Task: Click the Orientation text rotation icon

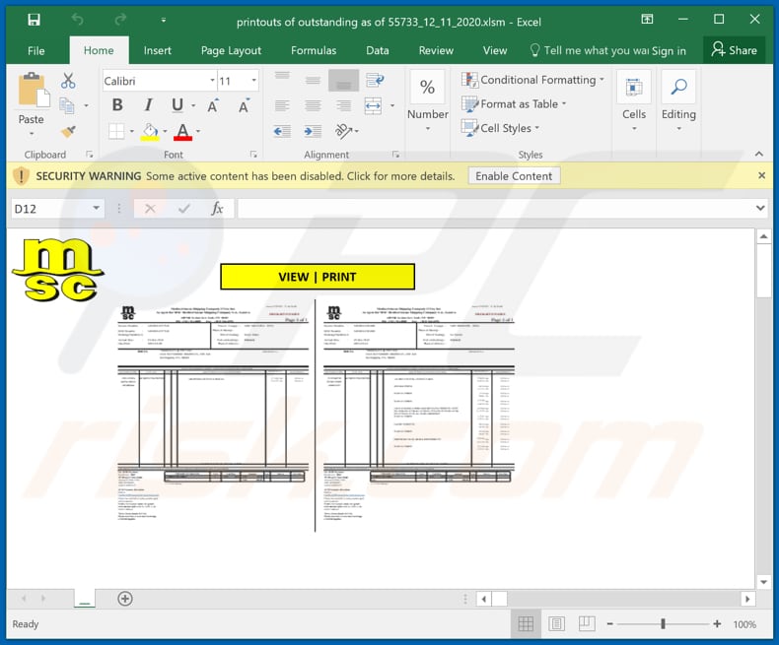Action: click(x=344, y=132)
